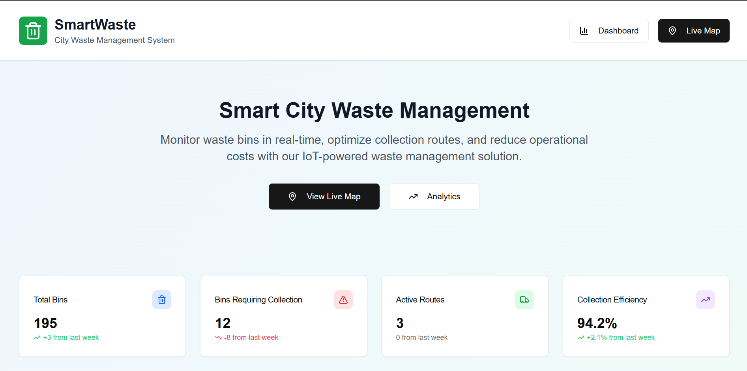Click '+2.1% from last week' text
The image size is (747, 371).
tap(621, 338)
